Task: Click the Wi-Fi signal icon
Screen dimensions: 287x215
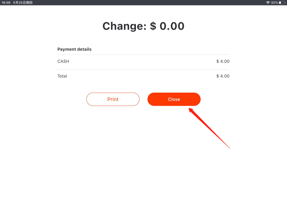Action: 268,3
